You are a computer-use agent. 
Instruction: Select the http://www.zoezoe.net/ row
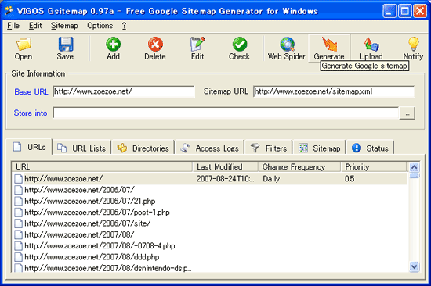pos(210,179)
